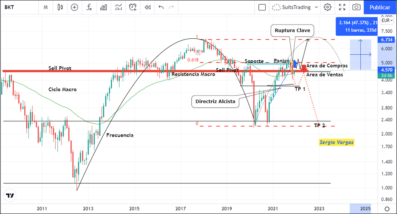Open the indicators (fx) menu

[89, 7]
